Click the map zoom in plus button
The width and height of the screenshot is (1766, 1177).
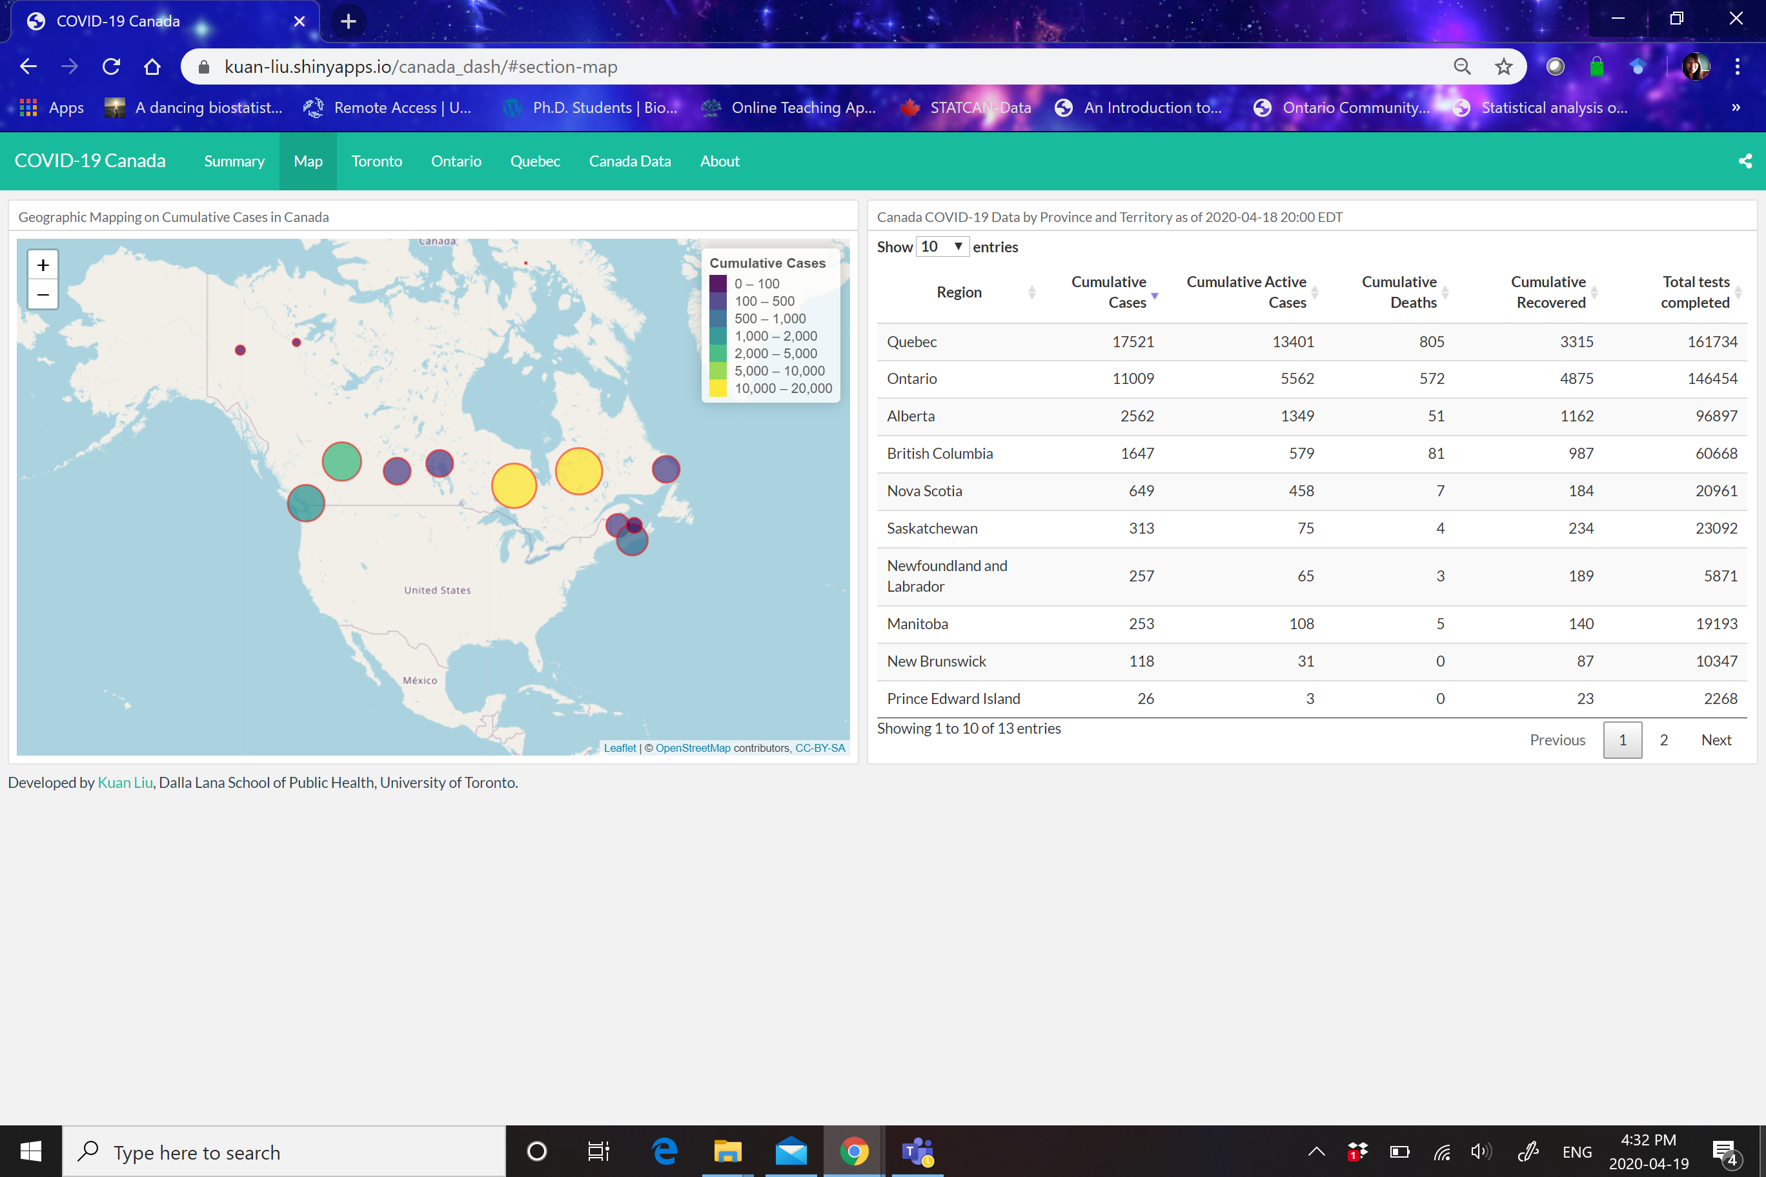pos(43,265)
